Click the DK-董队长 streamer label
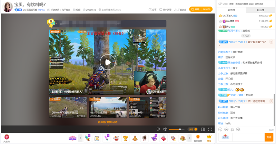This screenshot has width=276, height=144. coord(156,92)
